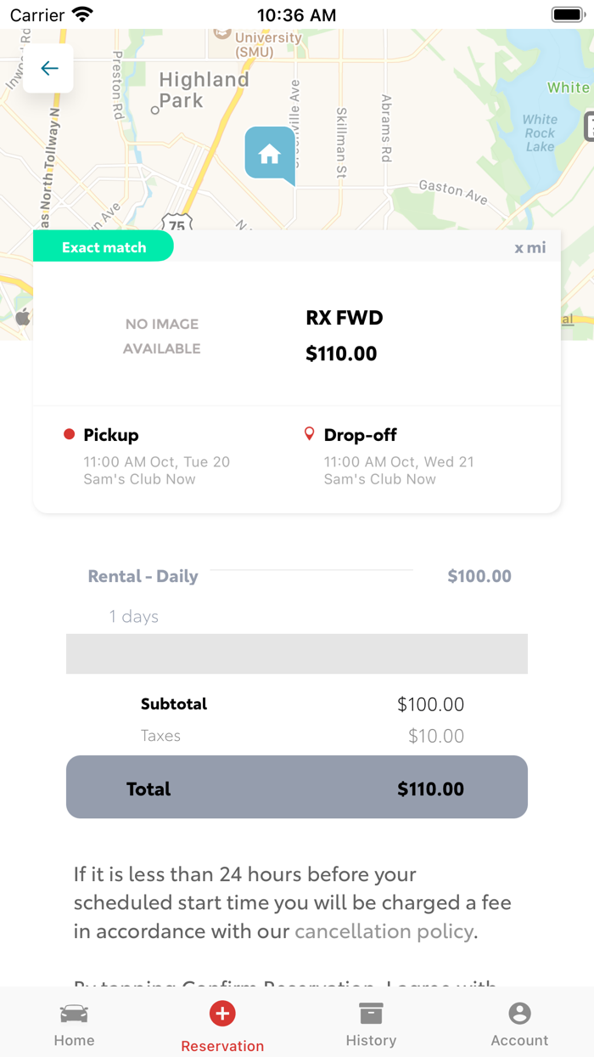Tap the Pickup time and location details

pyautogui.click(x=156, y=471)
